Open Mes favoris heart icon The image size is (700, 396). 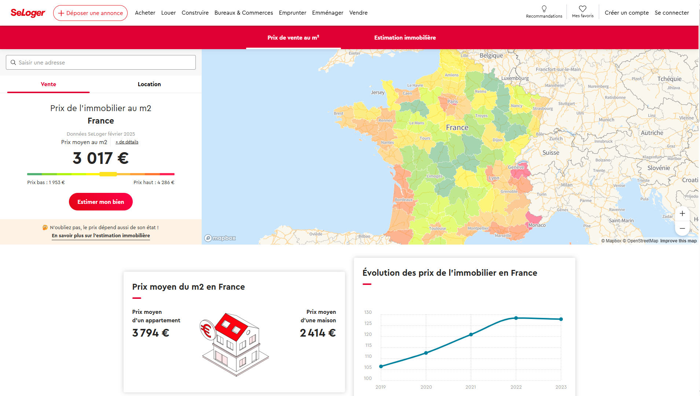point(582,9)
